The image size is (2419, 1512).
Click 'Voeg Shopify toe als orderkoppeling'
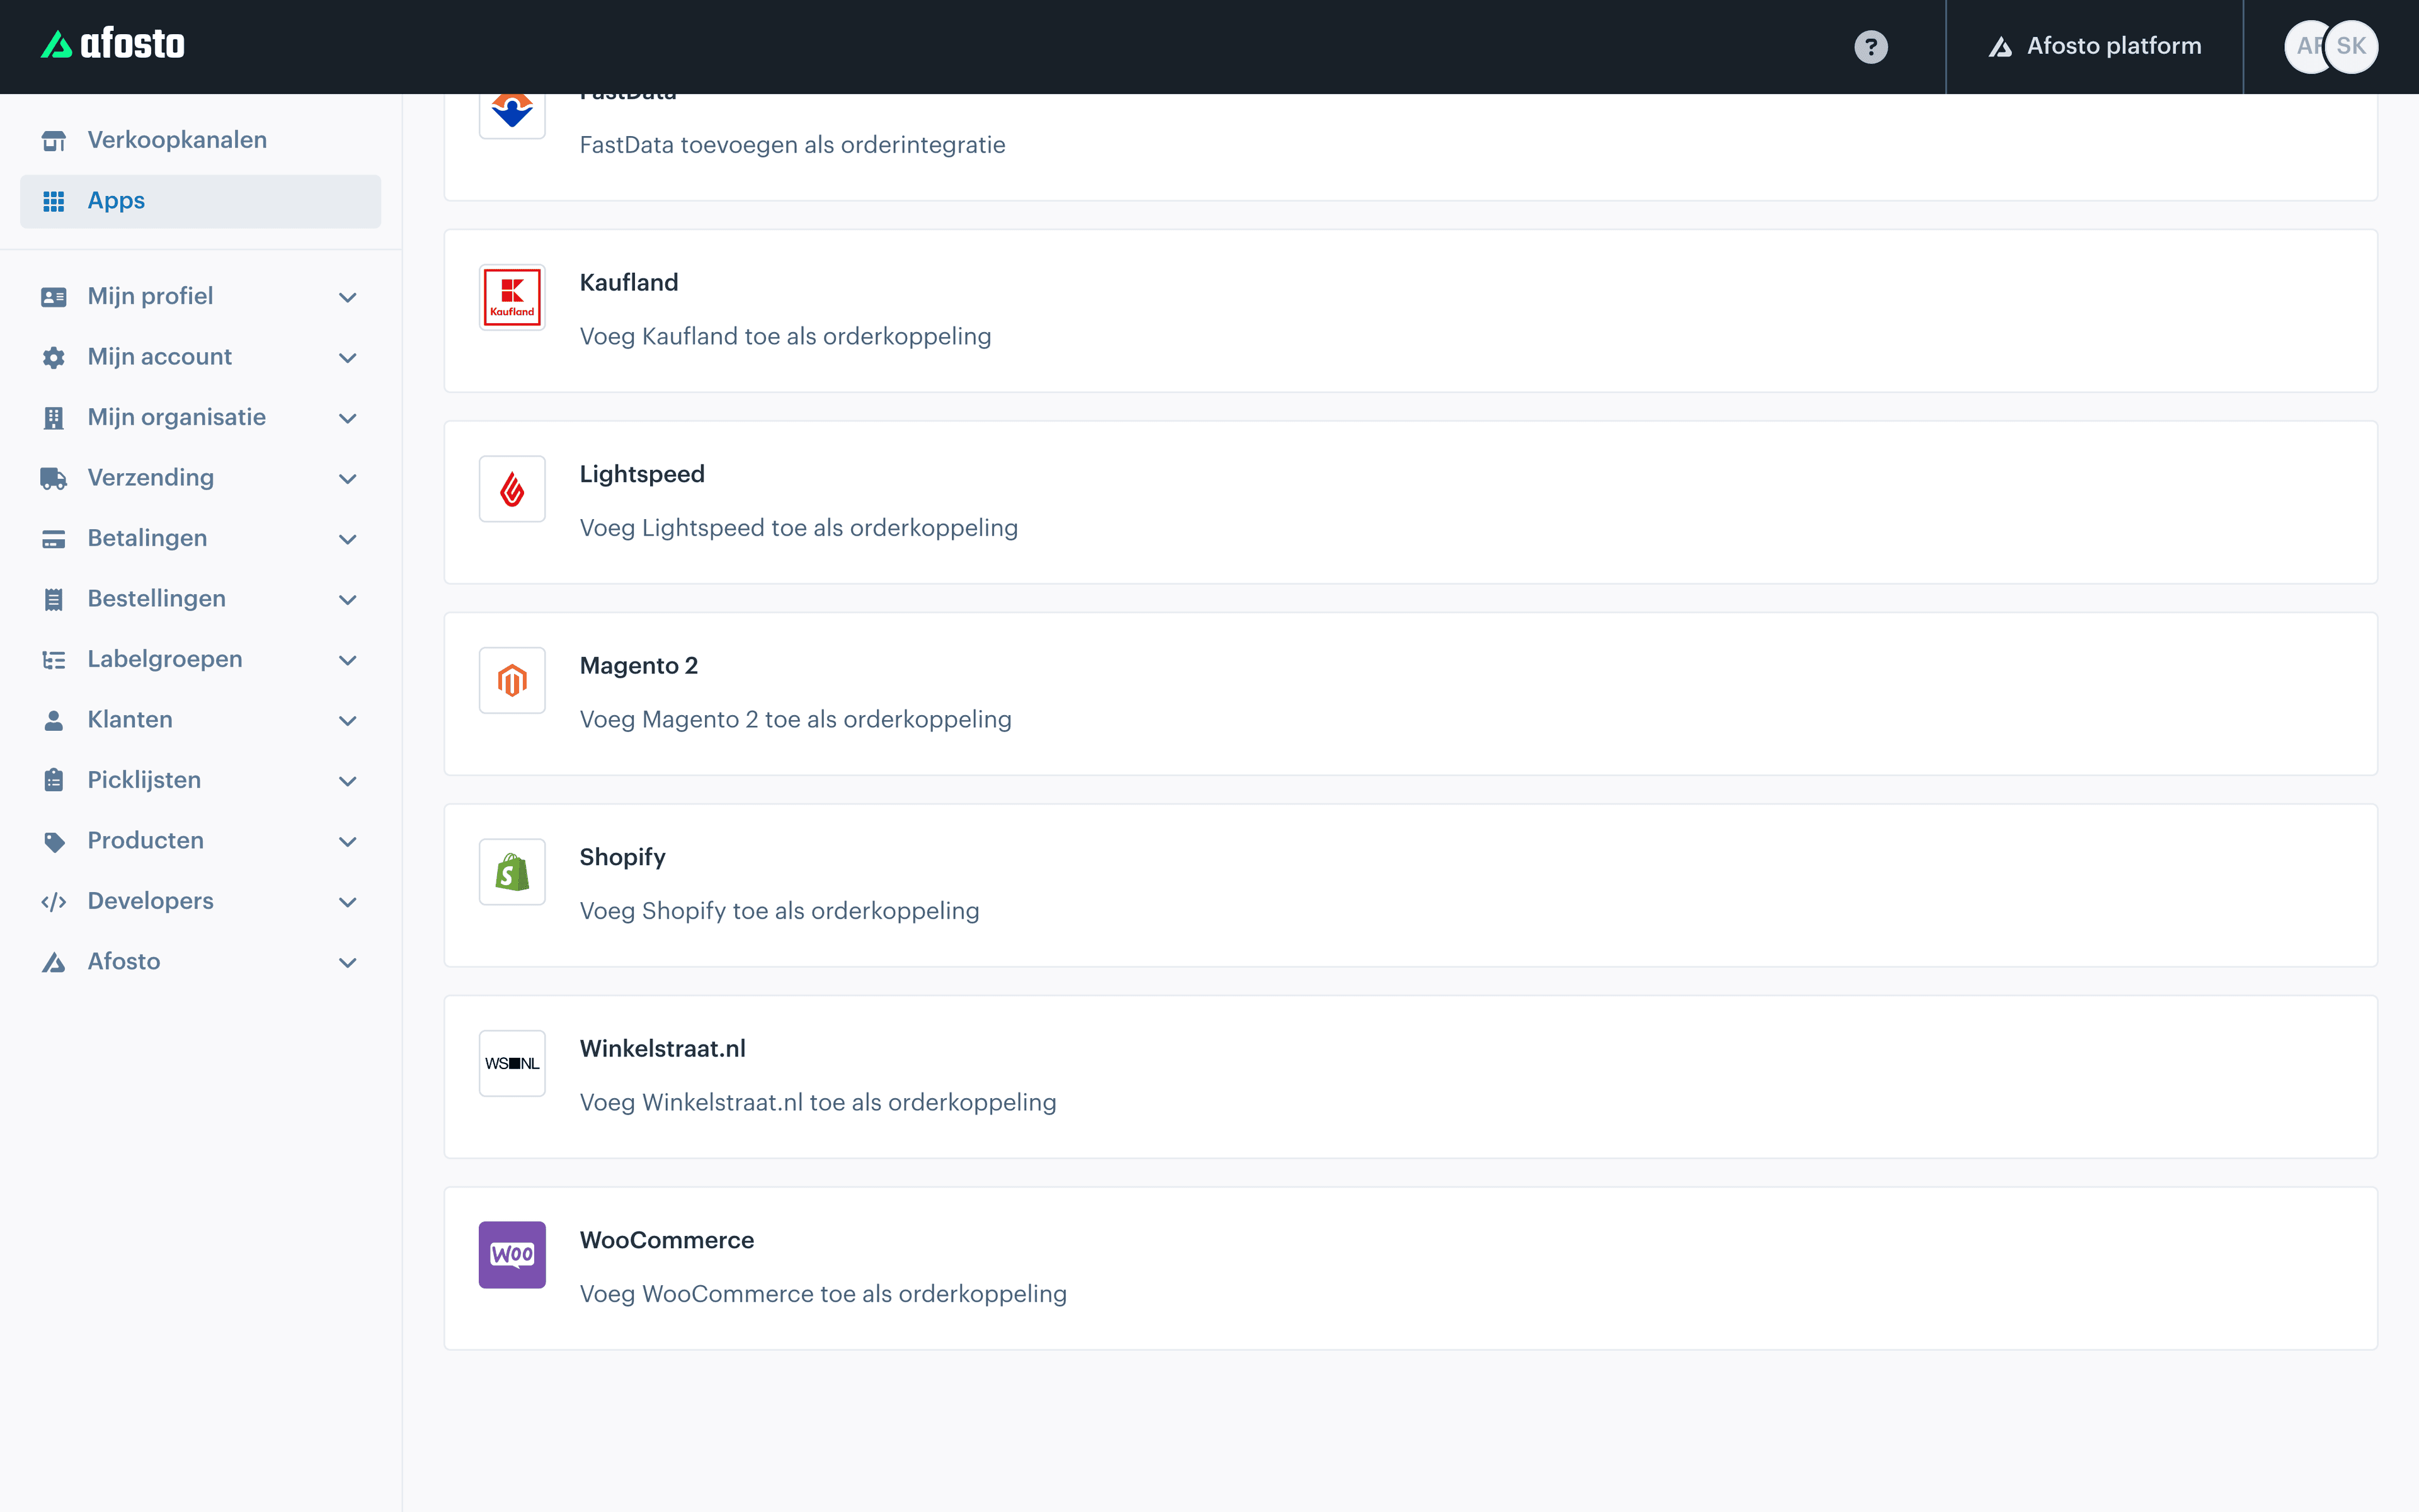(x=780, y=911)
